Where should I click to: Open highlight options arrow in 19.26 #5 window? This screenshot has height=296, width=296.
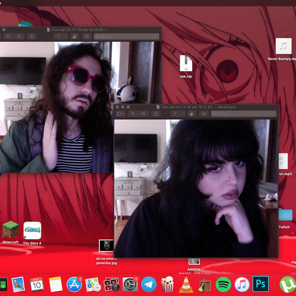point(65,36)
